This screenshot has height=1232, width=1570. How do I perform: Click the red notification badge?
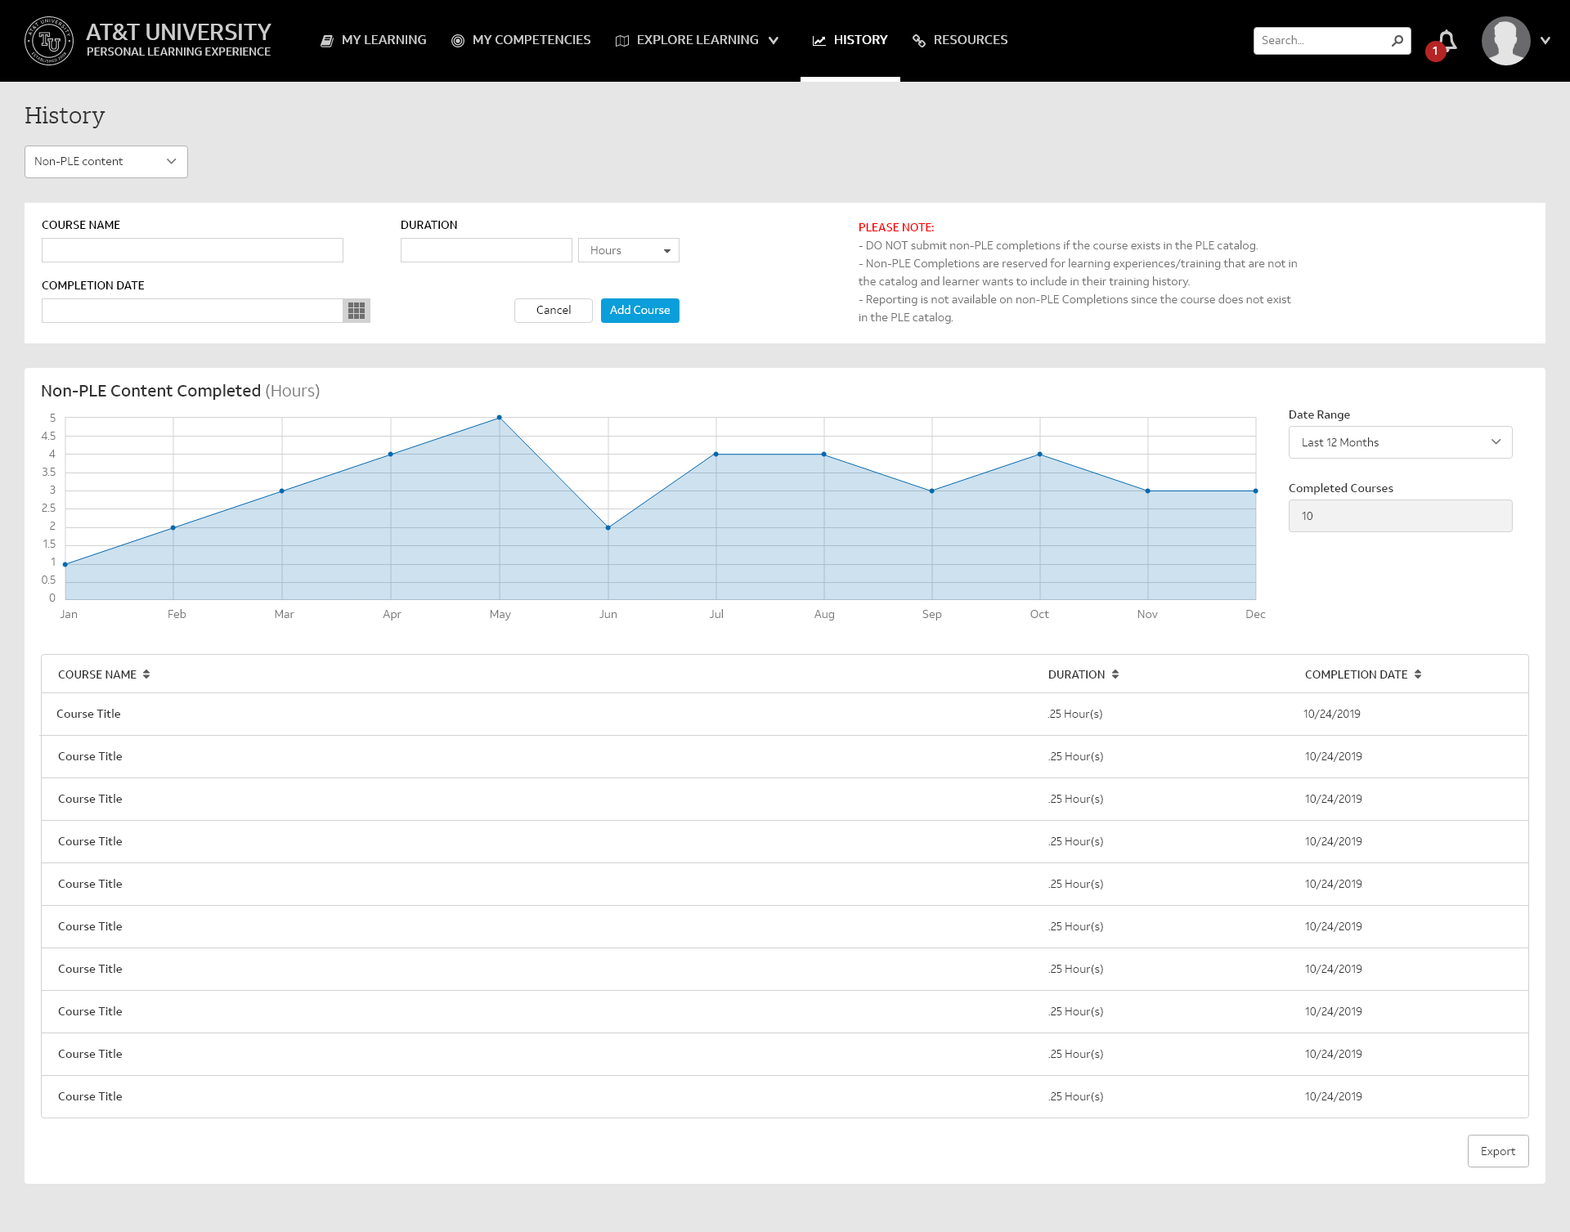point(1435,52)
